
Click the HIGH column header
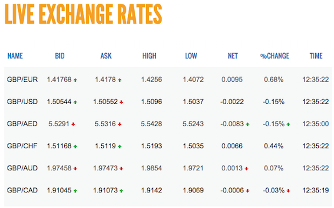point(149,56)
